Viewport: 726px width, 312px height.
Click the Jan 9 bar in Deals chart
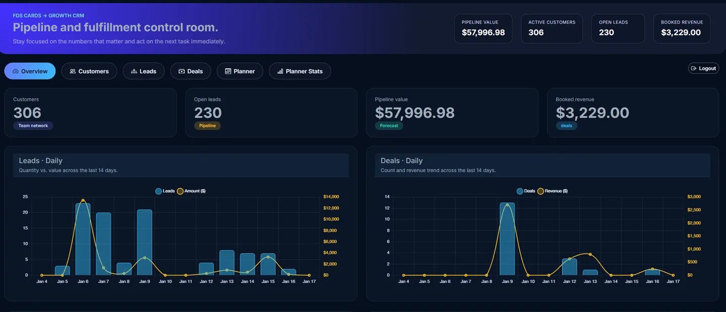point(507,239)
